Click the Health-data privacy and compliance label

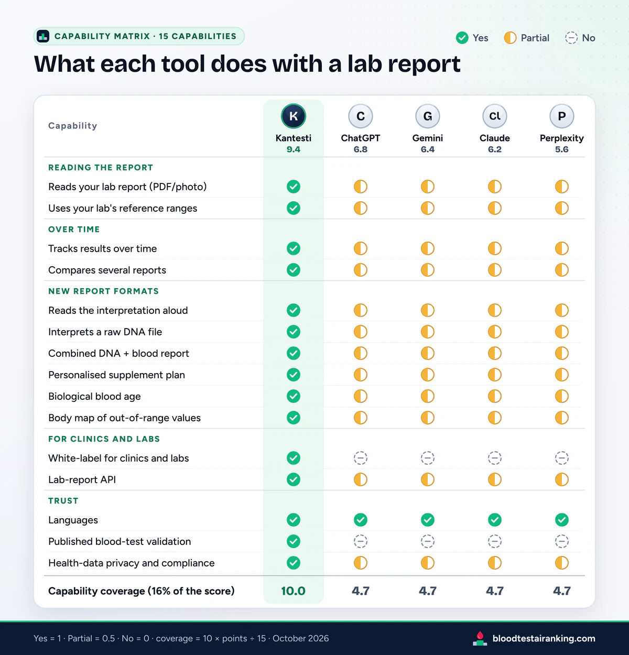132,563
